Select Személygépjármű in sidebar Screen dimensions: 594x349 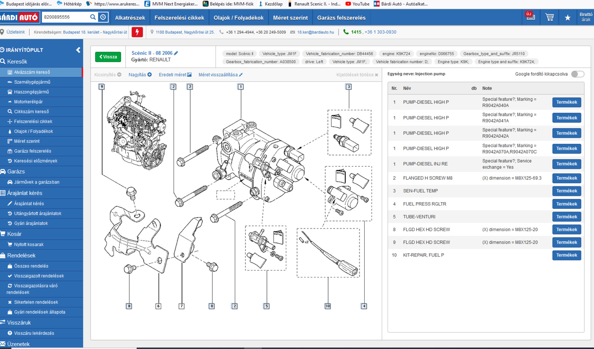click(x=41, y=82)
